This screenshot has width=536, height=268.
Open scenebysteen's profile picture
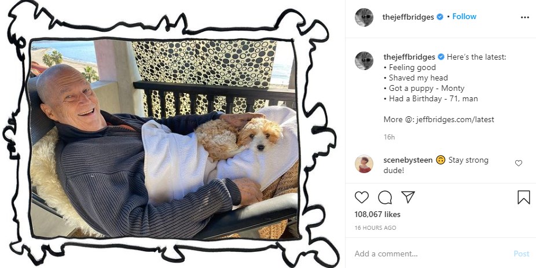click(364, 164)
